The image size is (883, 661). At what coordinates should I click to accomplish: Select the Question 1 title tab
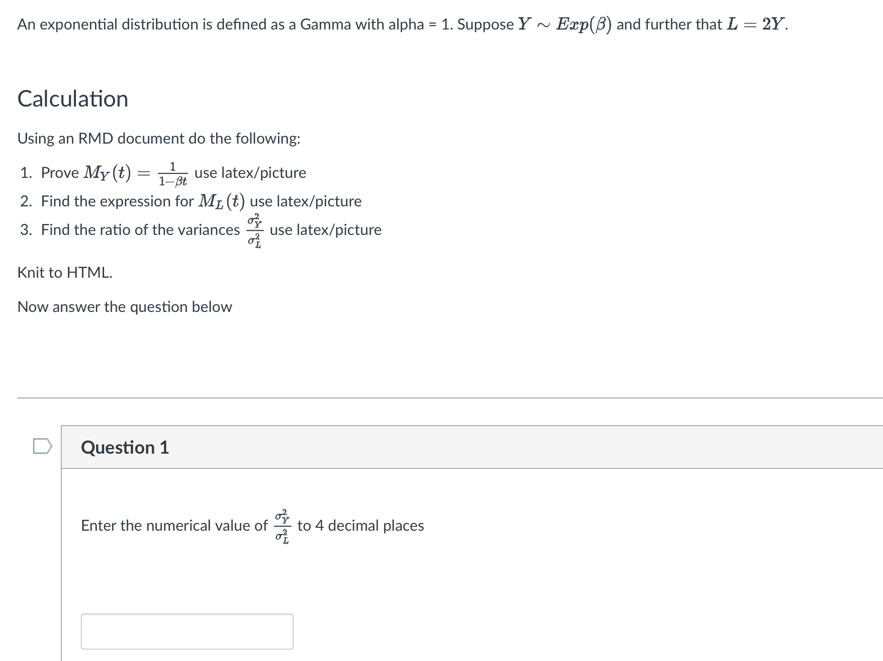click(x=125, y=447)
